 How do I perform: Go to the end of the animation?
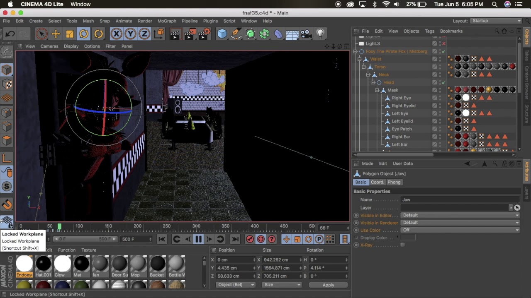tap(235, 239)
